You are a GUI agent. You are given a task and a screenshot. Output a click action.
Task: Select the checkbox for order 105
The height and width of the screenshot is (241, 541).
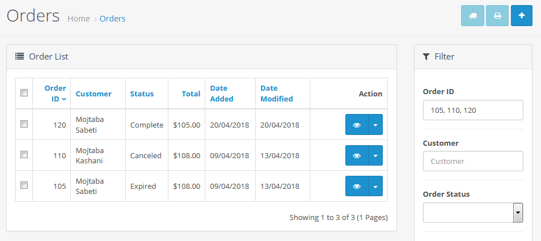pyautogui.click(x=24, y=185)
